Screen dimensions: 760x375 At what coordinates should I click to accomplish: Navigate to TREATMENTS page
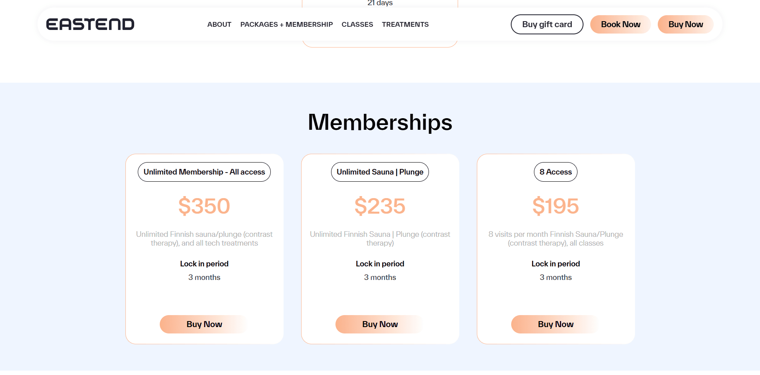tap(405, 24)
